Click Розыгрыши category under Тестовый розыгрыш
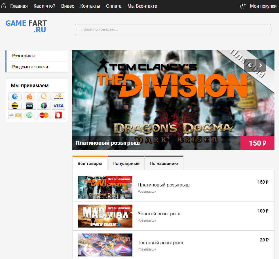This screenshot has height=259, width=279. click(x=147, y=249)
